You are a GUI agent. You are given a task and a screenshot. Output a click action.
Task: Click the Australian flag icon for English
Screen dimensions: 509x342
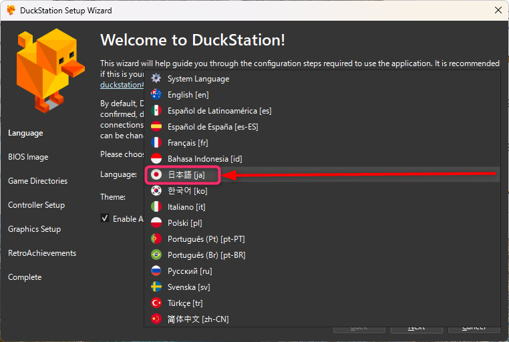156,95
